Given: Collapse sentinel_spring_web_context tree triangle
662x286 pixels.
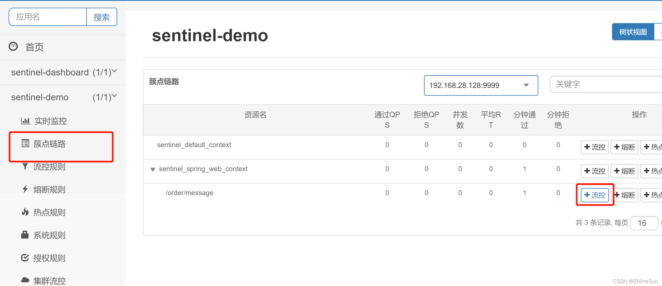Looking at the screenshot, I should [153, 169].
